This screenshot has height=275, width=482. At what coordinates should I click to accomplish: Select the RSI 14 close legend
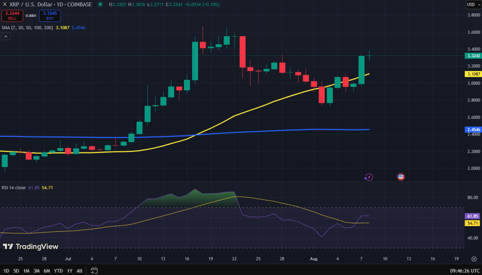(14, 188)
